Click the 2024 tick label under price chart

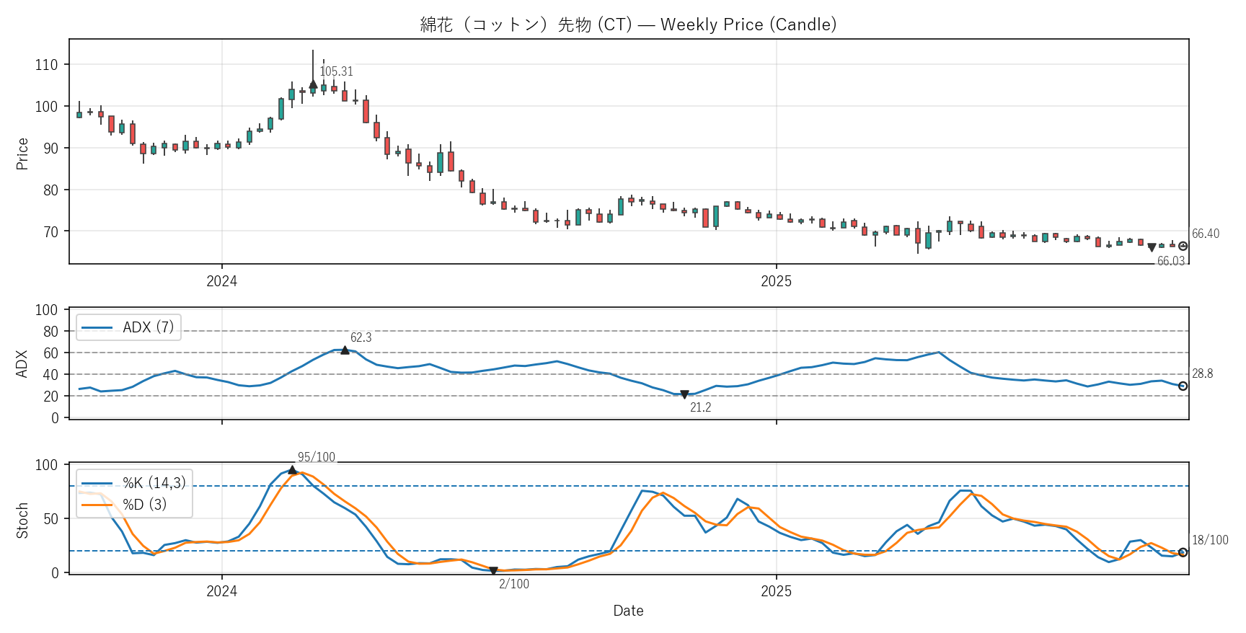click(x=221, y=281)
